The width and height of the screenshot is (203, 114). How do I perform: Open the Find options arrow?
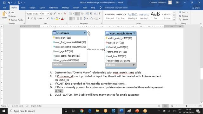[x=187, y=12]
